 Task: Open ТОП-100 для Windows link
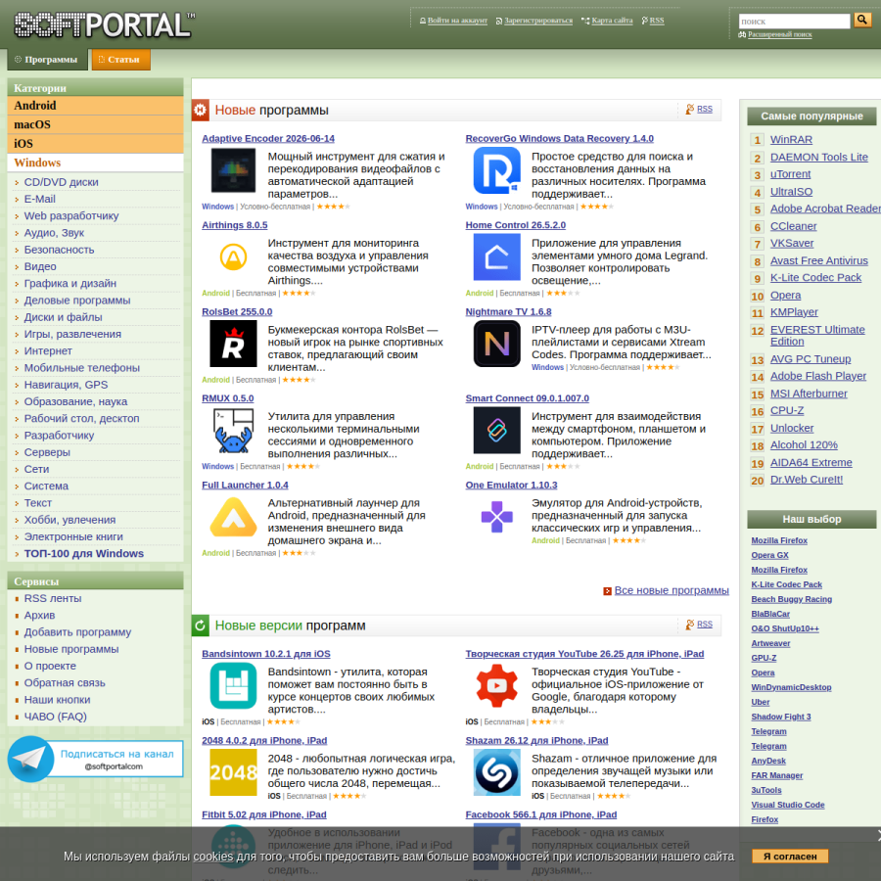(84, 553)
